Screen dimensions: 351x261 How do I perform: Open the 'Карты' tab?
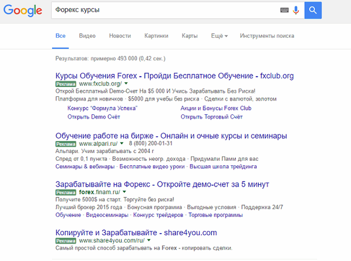point(190,36)
